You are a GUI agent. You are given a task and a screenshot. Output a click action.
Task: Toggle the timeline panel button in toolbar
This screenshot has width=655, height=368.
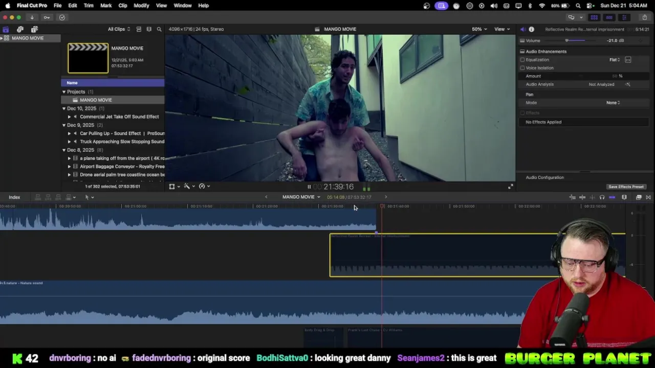tap(609, 17)
